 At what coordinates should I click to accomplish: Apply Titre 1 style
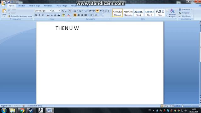(139, 13)
